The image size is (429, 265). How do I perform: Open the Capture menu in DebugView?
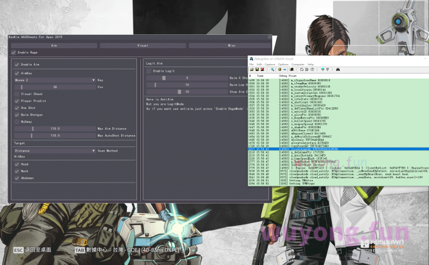click(268, 65)
